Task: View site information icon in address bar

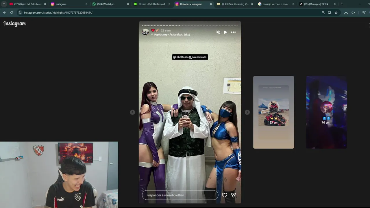Action: (x=20, y=12)
